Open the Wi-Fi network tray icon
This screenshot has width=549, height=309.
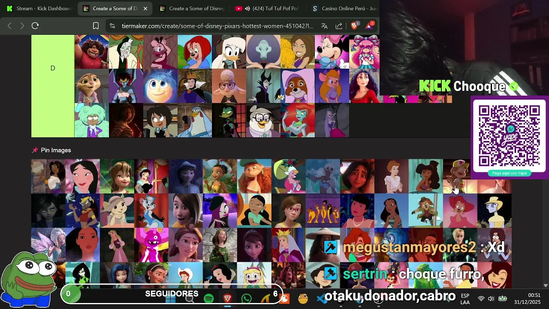tap(481, 299)
